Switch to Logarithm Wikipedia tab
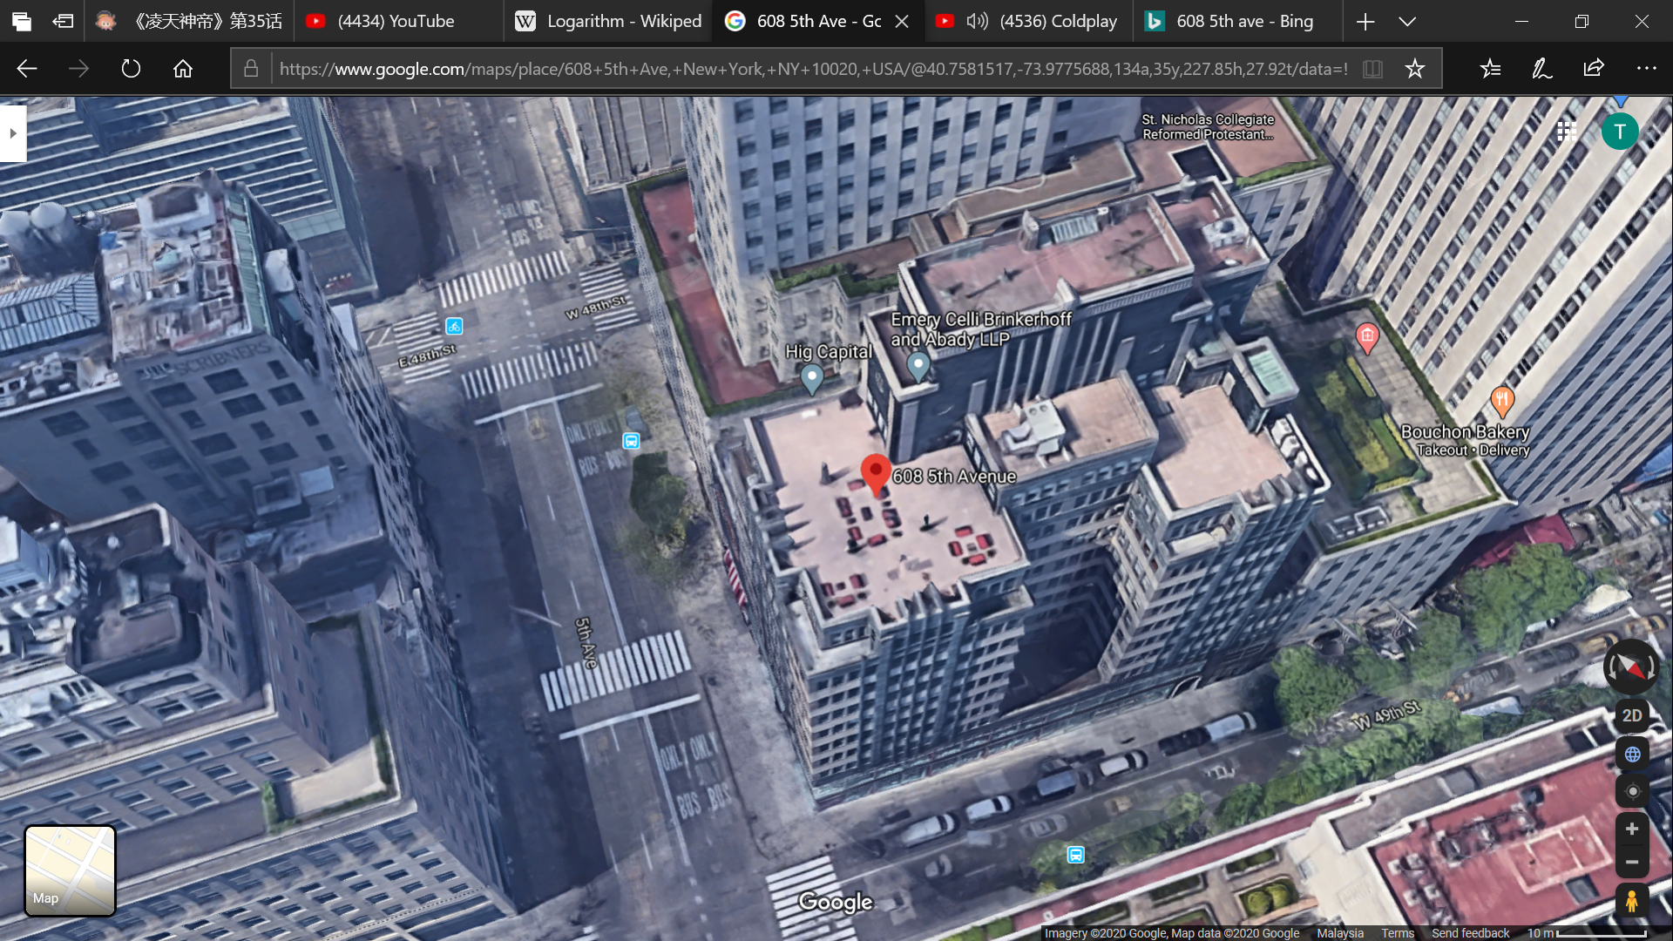Viewport: 1673px width, 941px height. (x=608, y=21)
